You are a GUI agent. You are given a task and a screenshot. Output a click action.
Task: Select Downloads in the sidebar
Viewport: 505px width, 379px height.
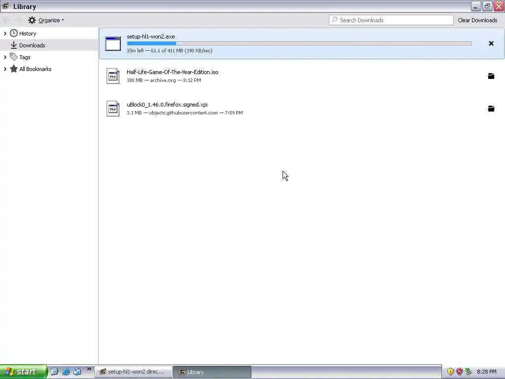coord(49,45)
